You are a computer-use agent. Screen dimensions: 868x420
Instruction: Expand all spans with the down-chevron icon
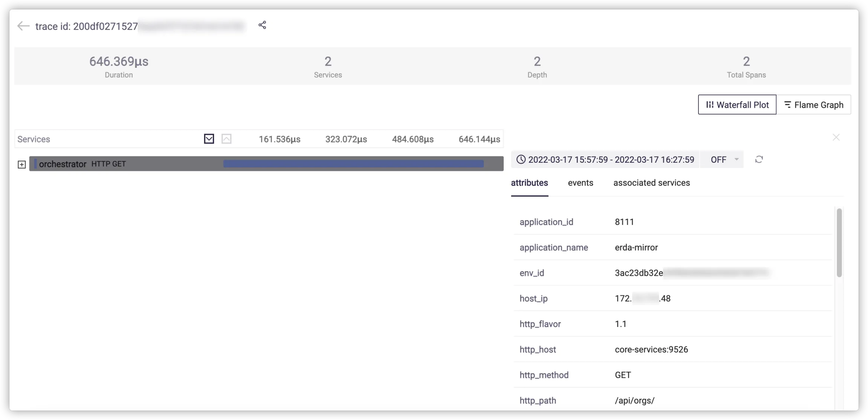pyautogui.click(x=209, y=139)
